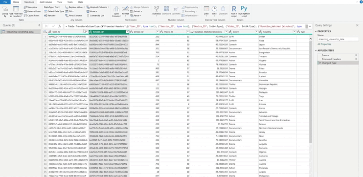
Task: Open the Session_ID column filter dropdown
Action: pos(127,32)
